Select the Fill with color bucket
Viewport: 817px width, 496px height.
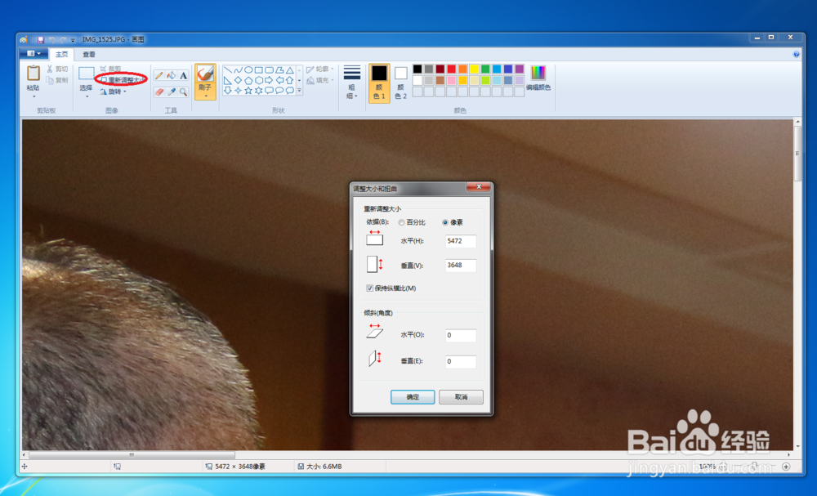[x=172, y=75]
